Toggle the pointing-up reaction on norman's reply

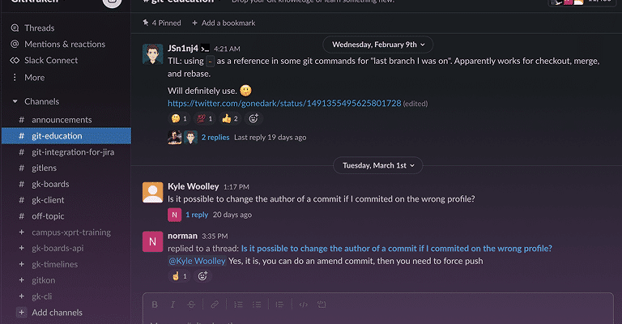(x=179, y=276)
